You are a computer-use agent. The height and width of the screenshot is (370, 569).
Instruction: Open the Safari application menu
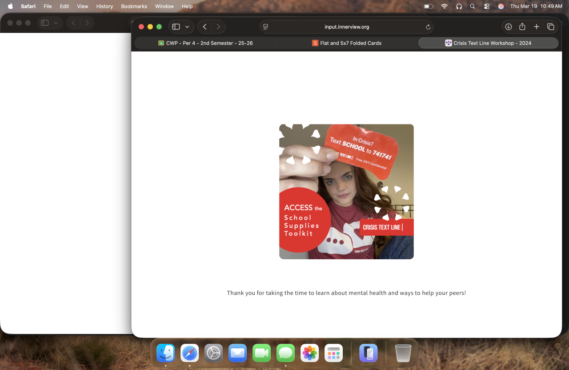point(28,6)
